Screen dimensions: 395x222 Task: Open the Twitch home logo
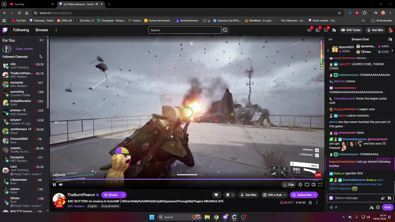click(x=5, y=30)
